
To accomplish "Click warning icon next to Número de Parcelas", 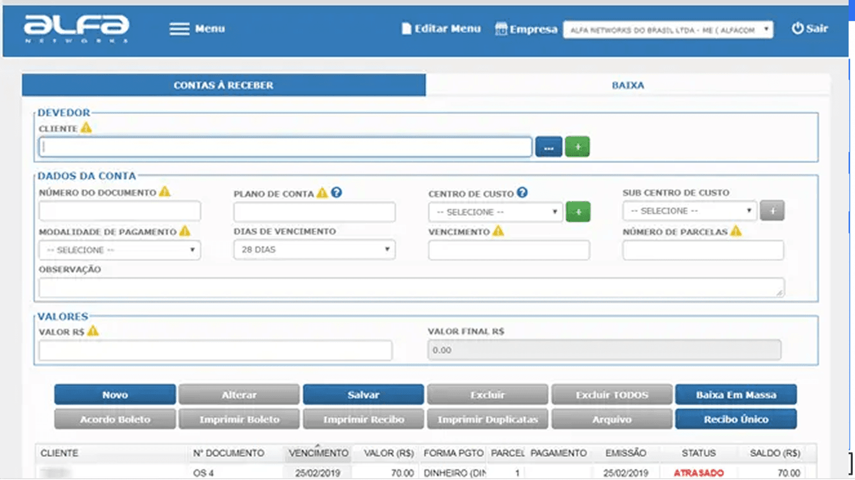I will (x=736, y=231).
